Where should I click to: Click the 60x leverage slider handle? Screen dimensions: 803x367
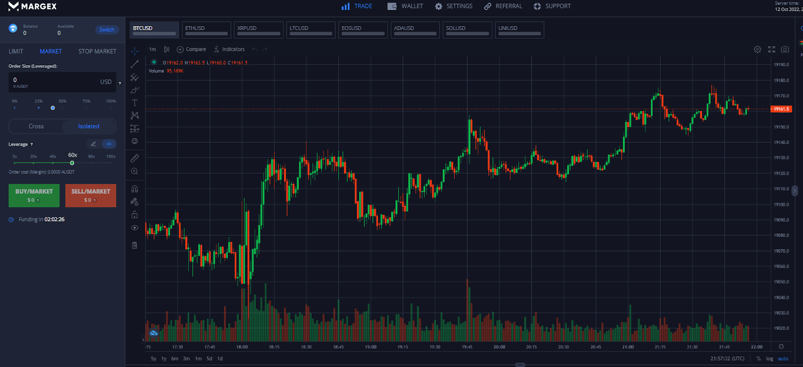click(x=72, y=163)
